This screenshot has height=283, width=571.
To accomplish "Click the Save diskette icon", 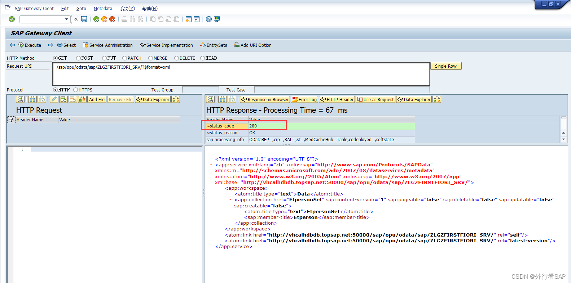I will pos(84,19).
